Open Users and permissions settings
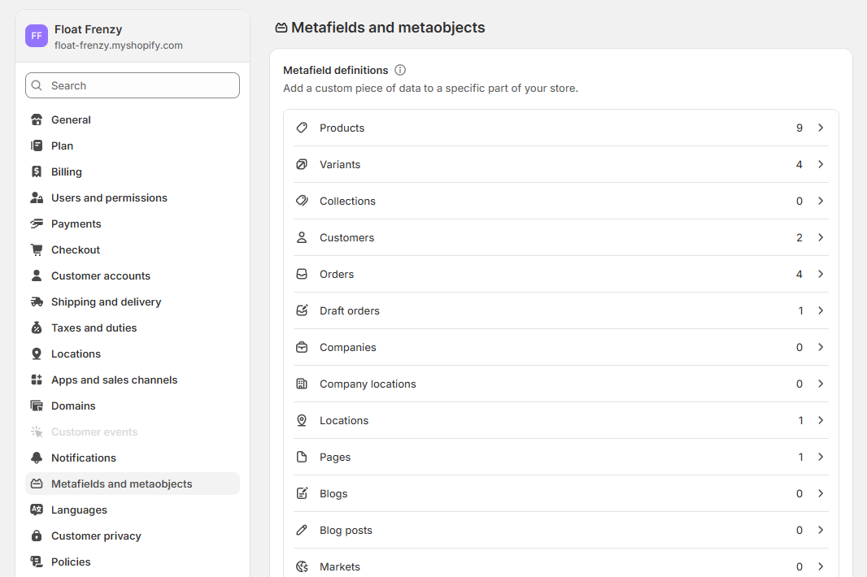The image size is (867, 577). coord(109,197)
